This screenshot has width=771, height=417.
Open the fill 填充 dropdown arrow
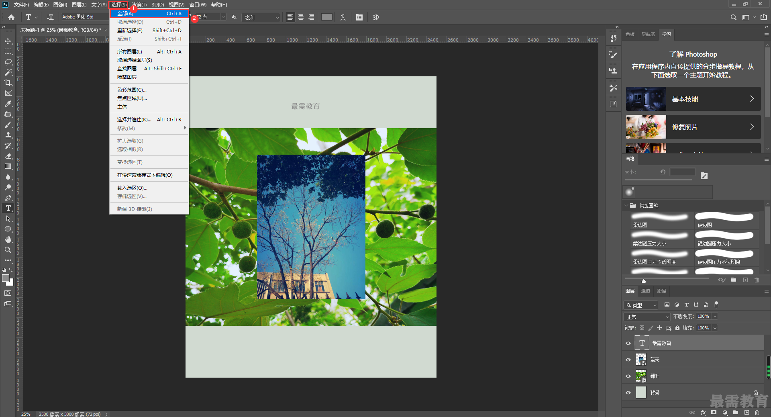point(715,328)
